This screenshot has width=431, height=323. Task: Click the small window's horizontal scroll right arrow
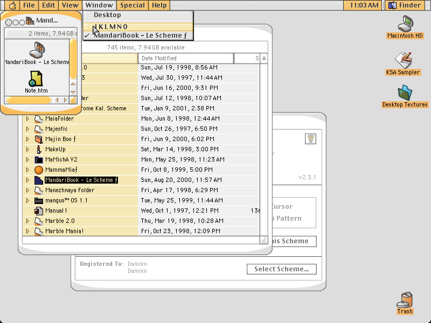point(65,100)
